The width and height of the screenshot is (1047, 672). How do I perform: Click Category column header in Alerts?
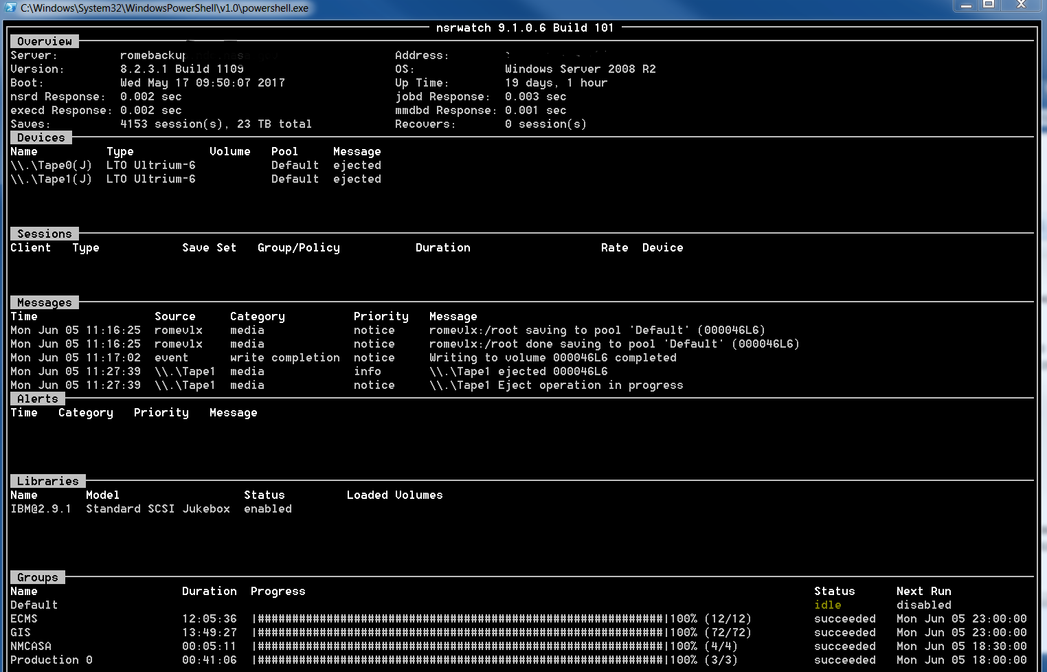(x=86, y=412)
